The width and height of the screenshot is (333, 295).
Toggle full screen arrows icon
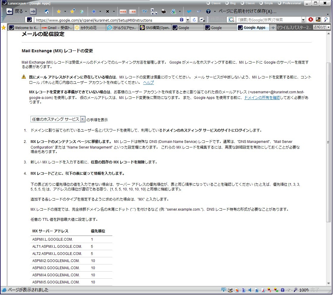[x=154, y=11]
